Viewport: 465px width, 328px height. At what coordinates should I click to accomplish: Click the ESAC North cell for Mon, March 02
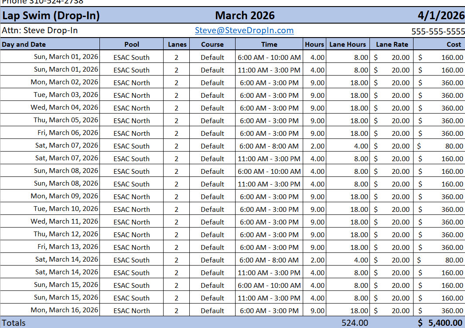132,82
